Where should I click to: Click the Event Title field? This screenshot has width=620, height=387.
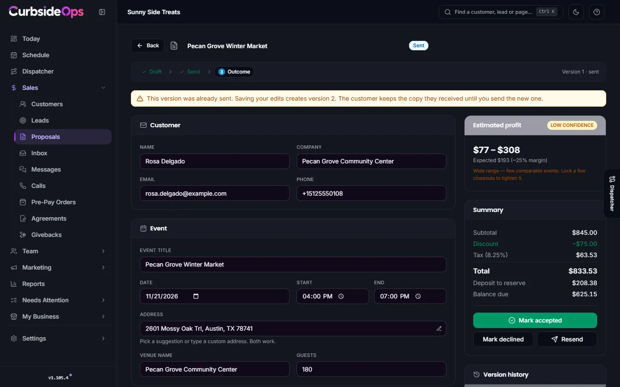pos(293,264)
